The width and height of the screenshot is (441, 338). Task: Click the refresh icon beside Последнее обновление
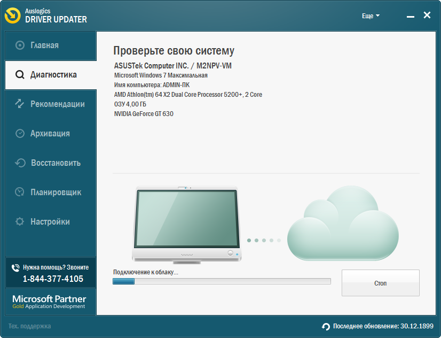point(326,326)
